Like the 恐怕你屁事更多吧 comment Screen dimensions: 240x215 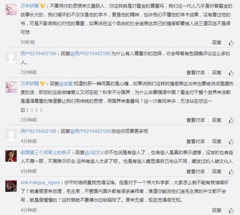click(x=231, y=142)
